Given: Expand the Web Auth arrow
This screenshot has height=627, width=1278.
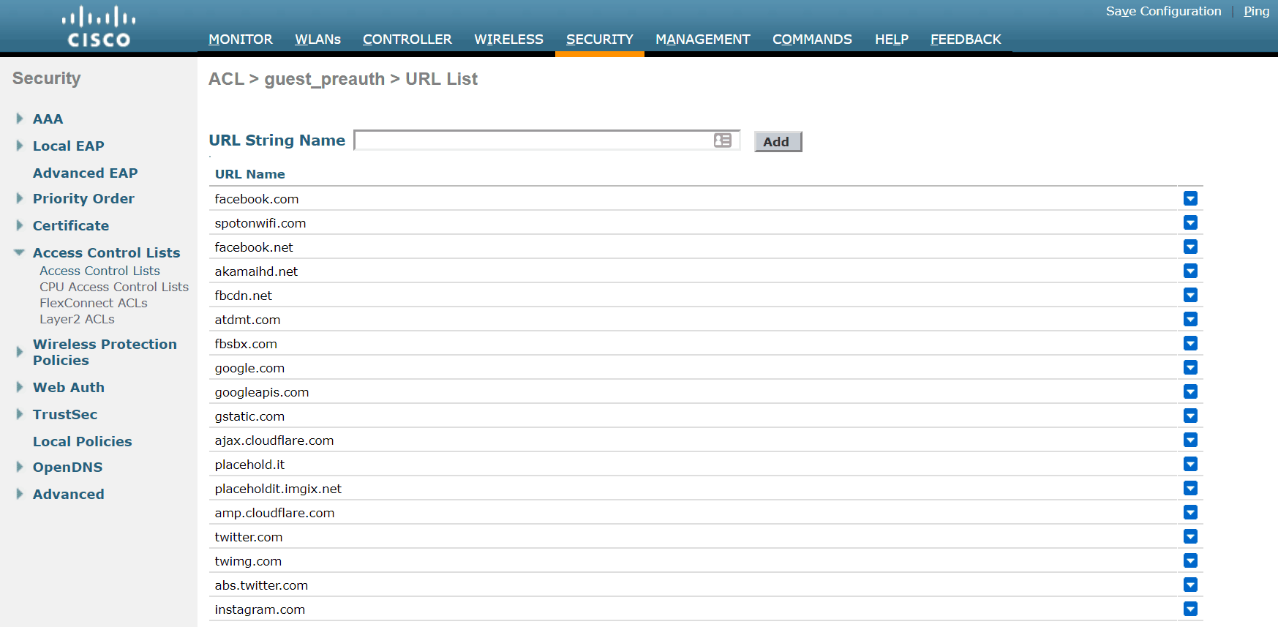Looking at the screenshot, I should click(x=20, y=387).
